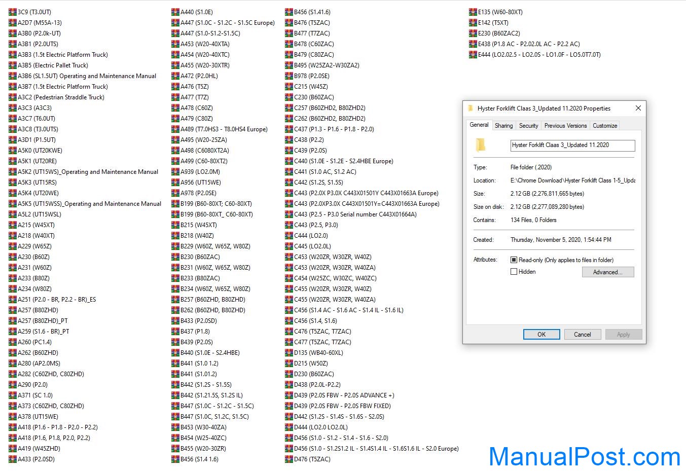Switch to the Customize tab
This screenshot has width=686, height=474.
(605, 126)
